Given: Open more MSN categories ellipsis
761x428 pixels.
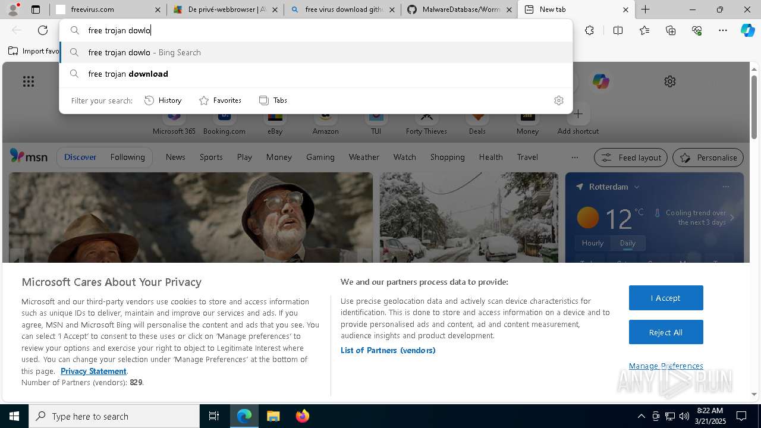Looking at the screenshot, I should click(574, 158).
